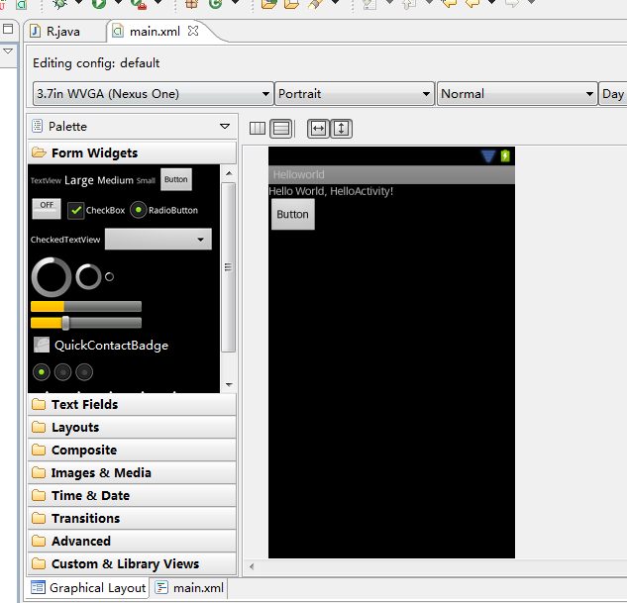Screen dimensions: 627x603
Task: Select the medium circular ProgressBar widget
Action: tap(88, 276)
